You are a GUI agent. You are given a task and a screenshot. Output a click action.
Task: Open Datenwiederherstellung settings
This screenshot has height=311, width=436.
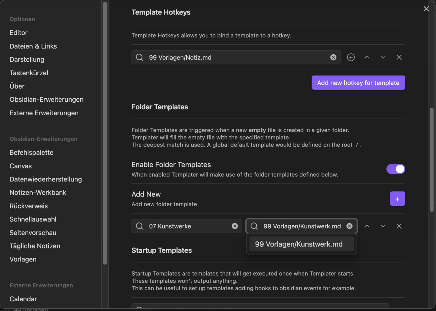(x=46, y=179)
